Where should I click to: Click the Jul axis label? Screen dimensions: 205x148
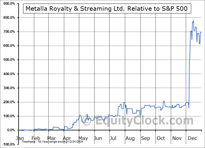tap(113, 138)
